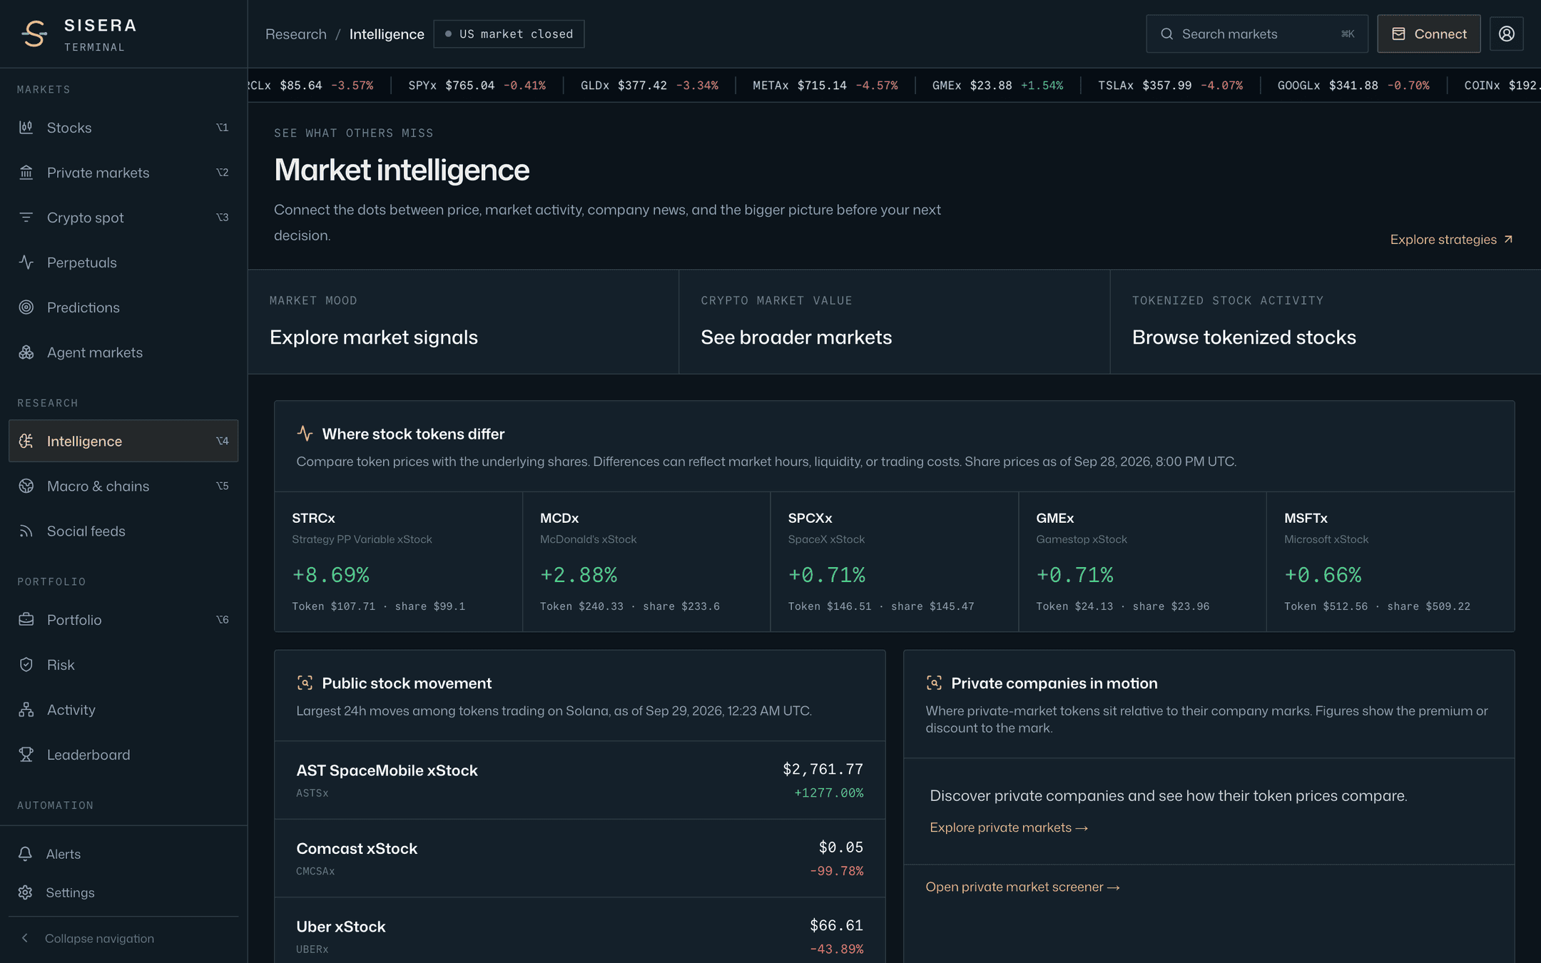Click the Crypto spot filter icon
Image resolution: width=1541 pixels, height=963 pixels.
click(x=26, y=218)
